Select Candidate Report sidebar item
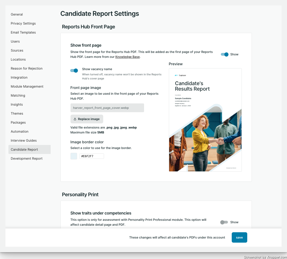The width and height of the screenshot is (287, 259). click(x=29, y=149)
